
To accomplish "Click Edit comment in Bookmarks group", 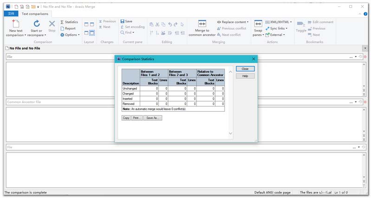I will point(320,22).
